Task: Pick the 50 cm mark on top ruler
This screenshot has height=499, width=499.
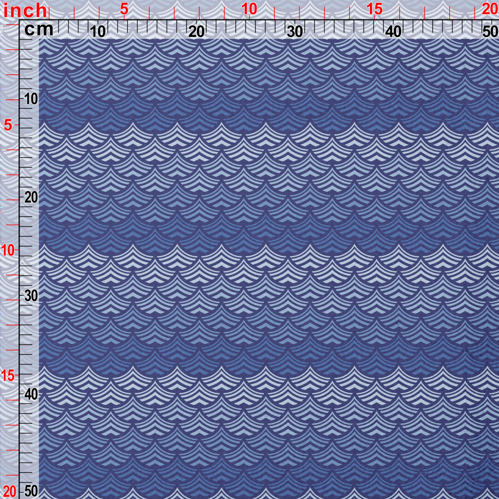Action: click(x=489, y=32)
